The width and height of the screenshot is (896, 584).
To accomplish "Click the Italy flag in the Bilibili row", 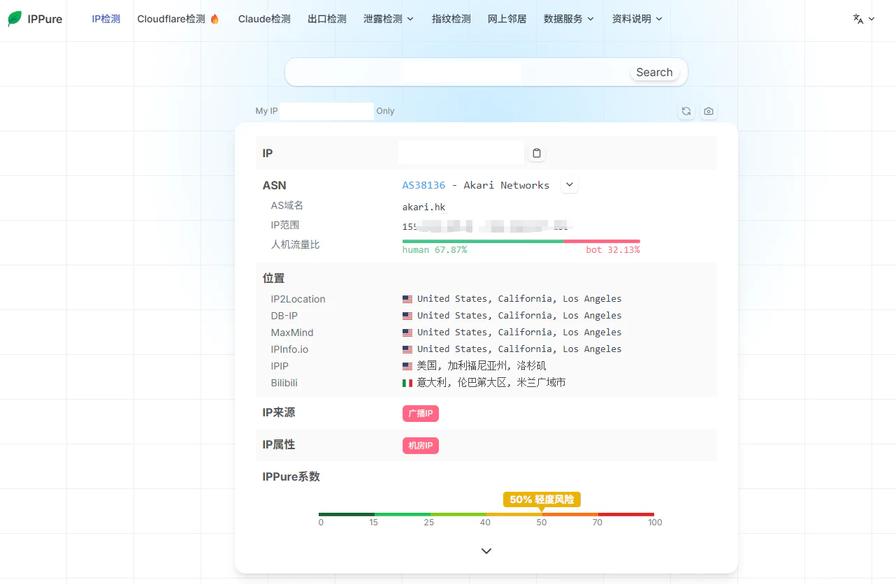I will [x=407, y=383].
